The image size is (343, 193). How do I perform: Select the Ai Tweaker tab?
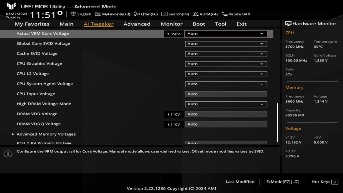click(99, 24)
